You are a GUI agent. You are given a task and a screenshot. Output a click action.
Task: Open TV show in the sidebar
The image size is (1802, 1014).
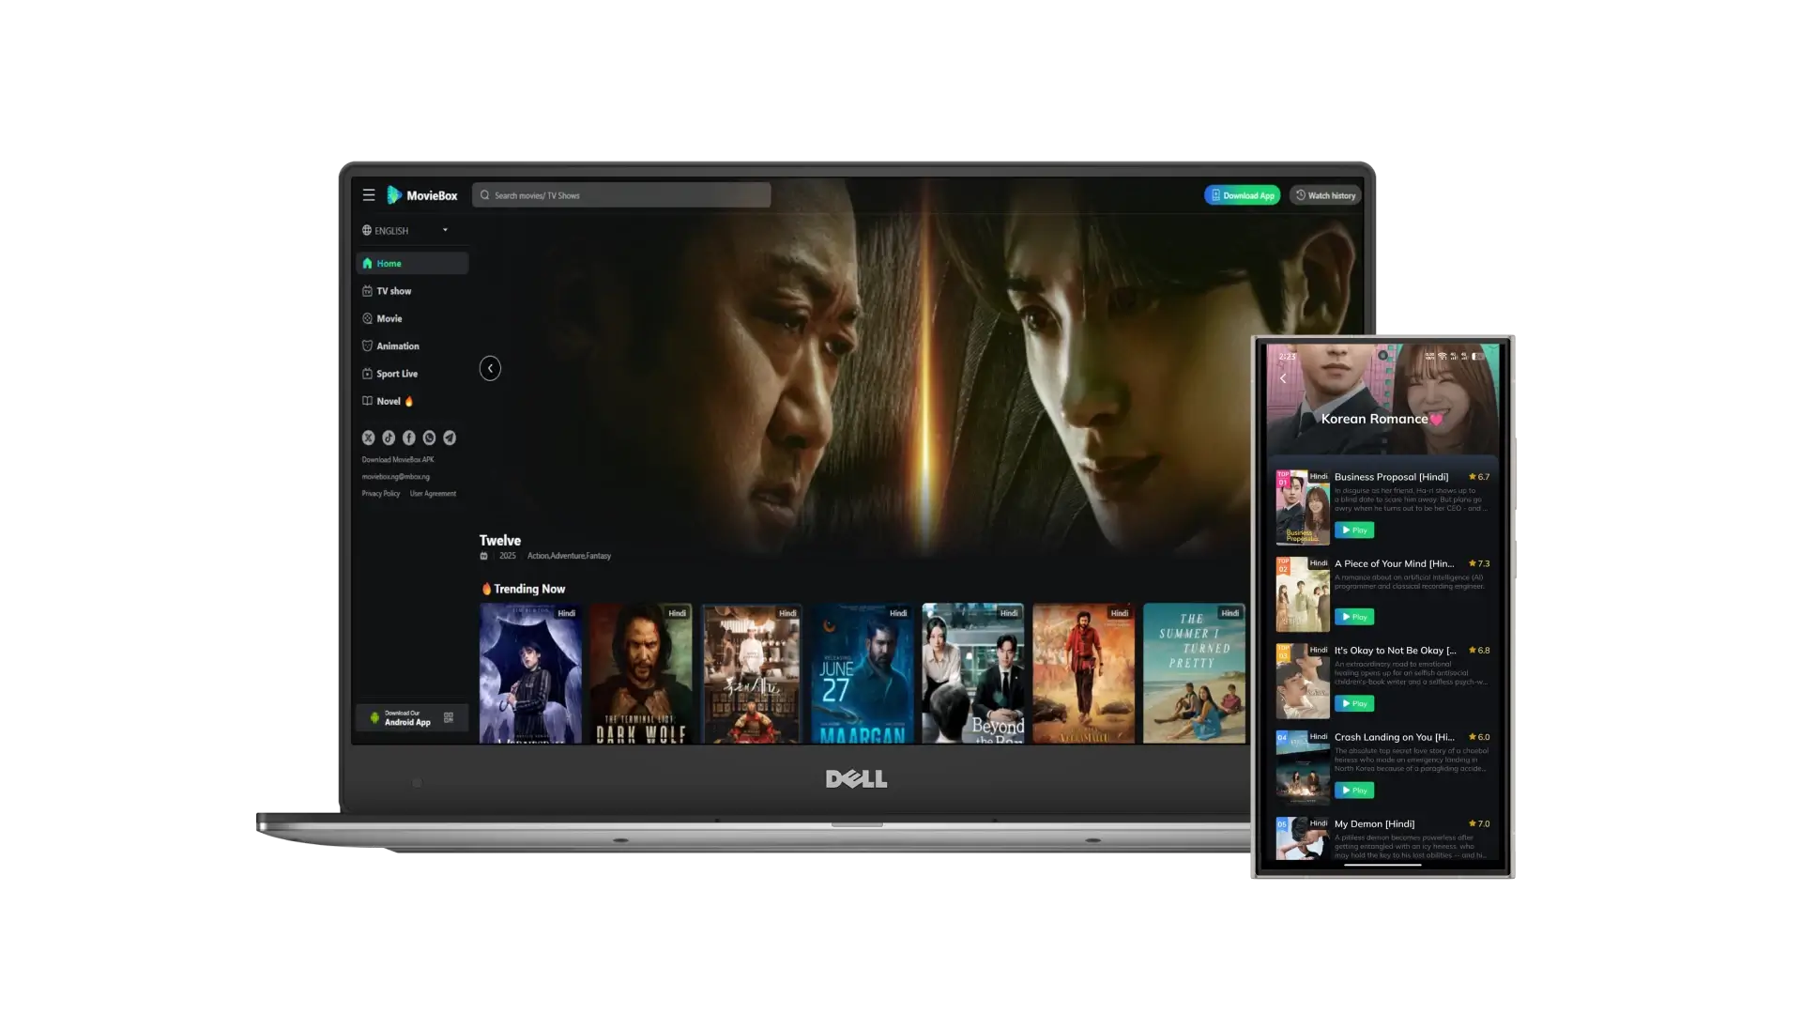(x=412, y=291)
